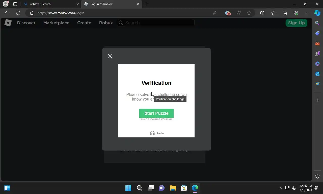Open saved passwords key icon
This screenshot has width=323, height=194.
(x=215, y=13)
